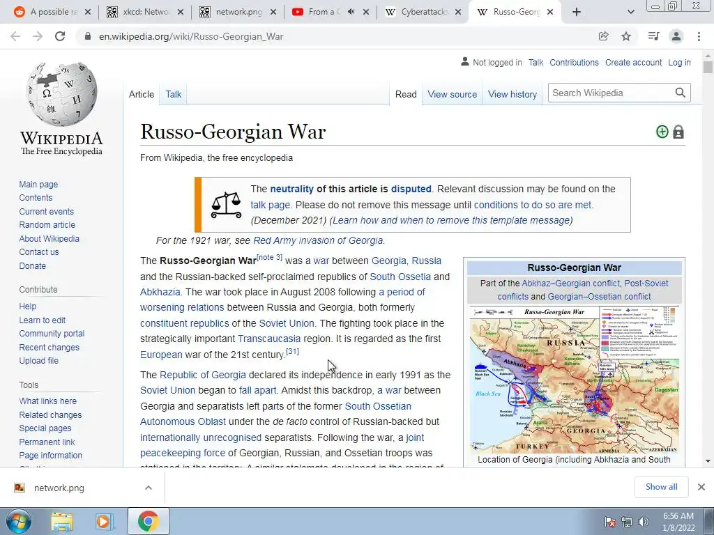Viewport: 714px width, 535px height.
Task: Click the page scrollbar down arrow
Action: pyautogui.click(x=708, y=461)
